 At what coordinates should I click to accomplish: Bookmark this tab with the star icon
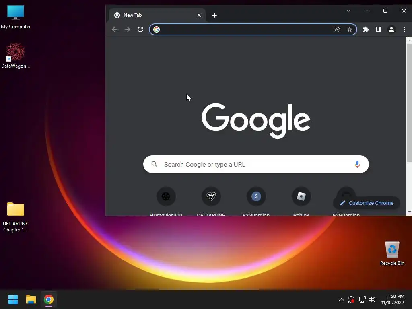click(350, 29)
